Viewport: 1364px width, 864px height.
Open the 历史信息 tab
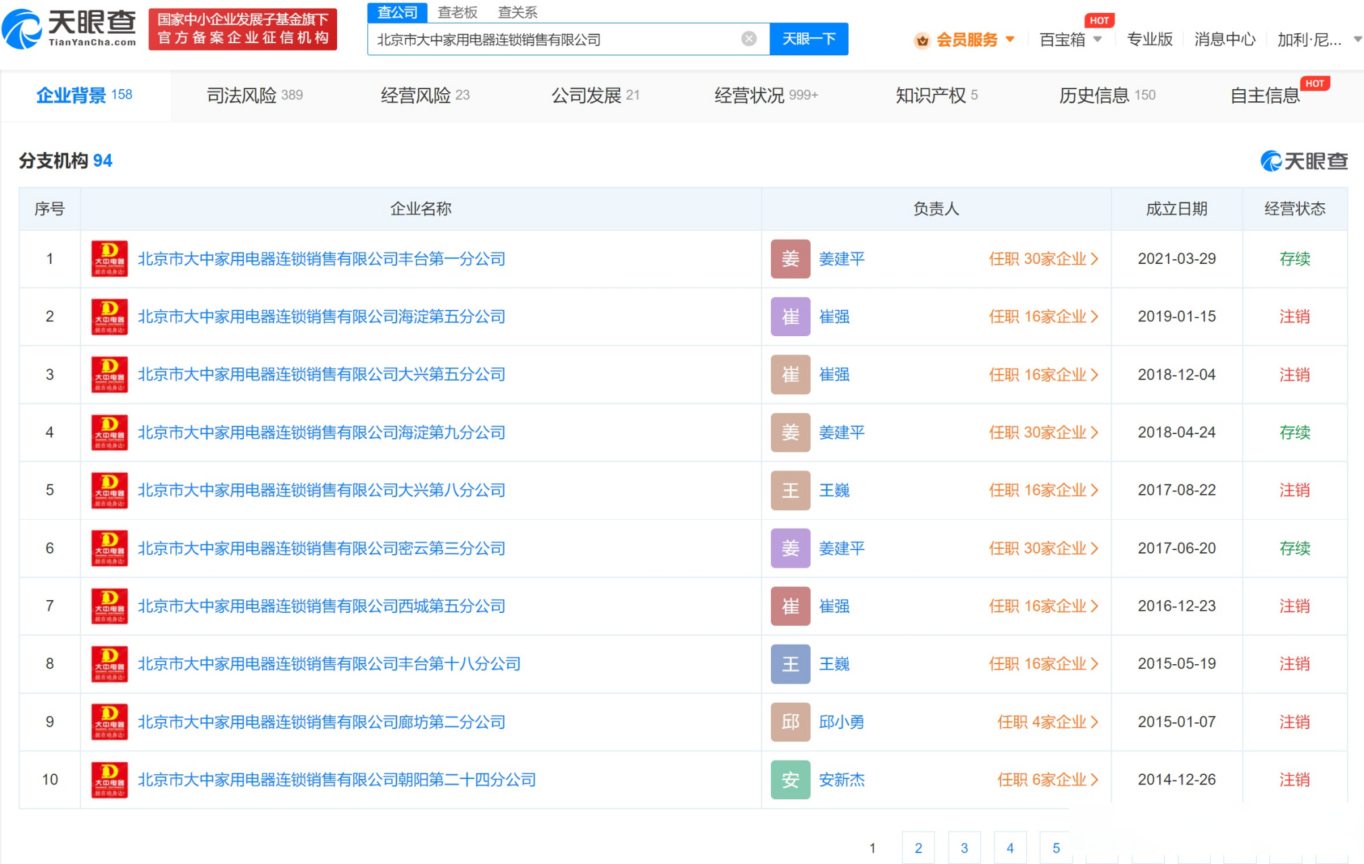1107,95
